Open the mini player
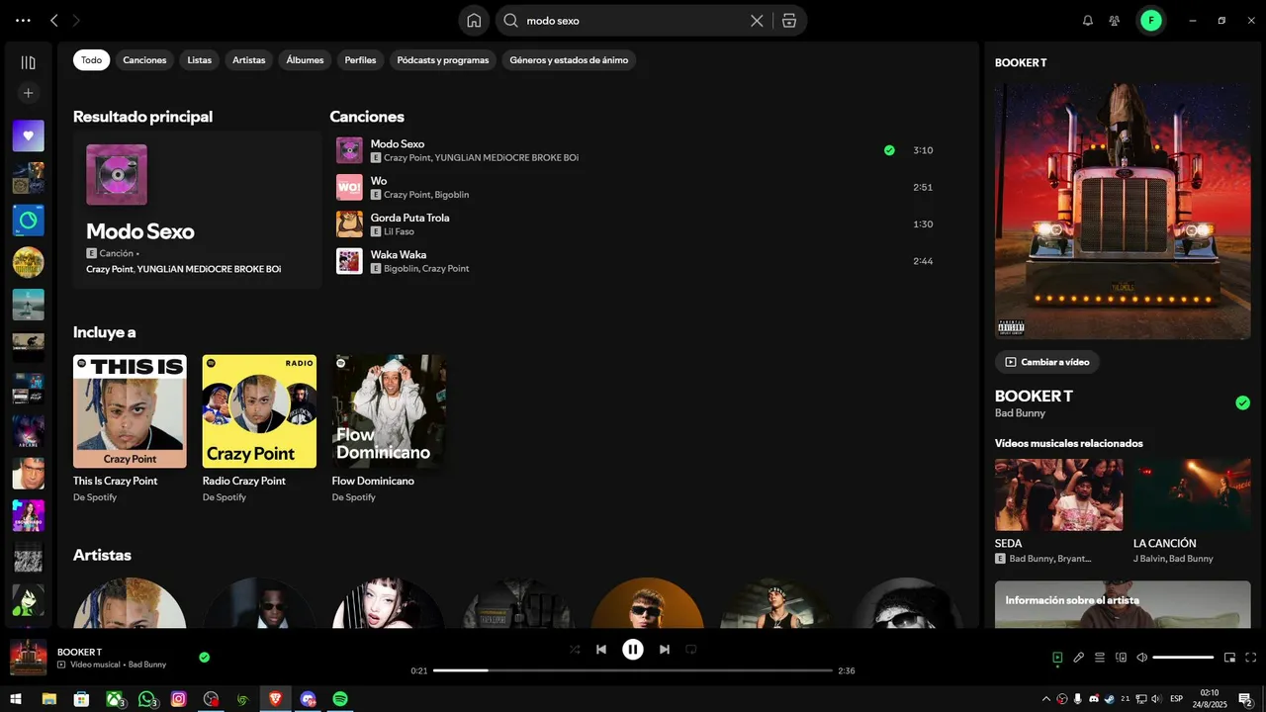 click(1229, 658)
